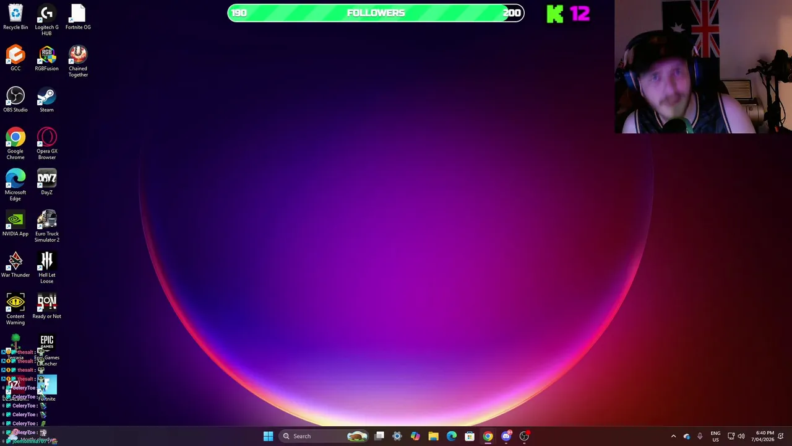Open NVIDIA App desktop shortcut

tap(15, 224)
